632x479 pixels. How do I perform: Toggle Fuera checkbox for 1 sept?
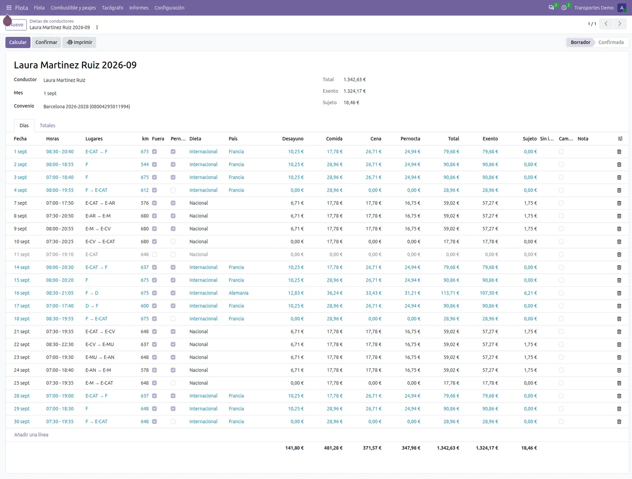coord(154,152)
